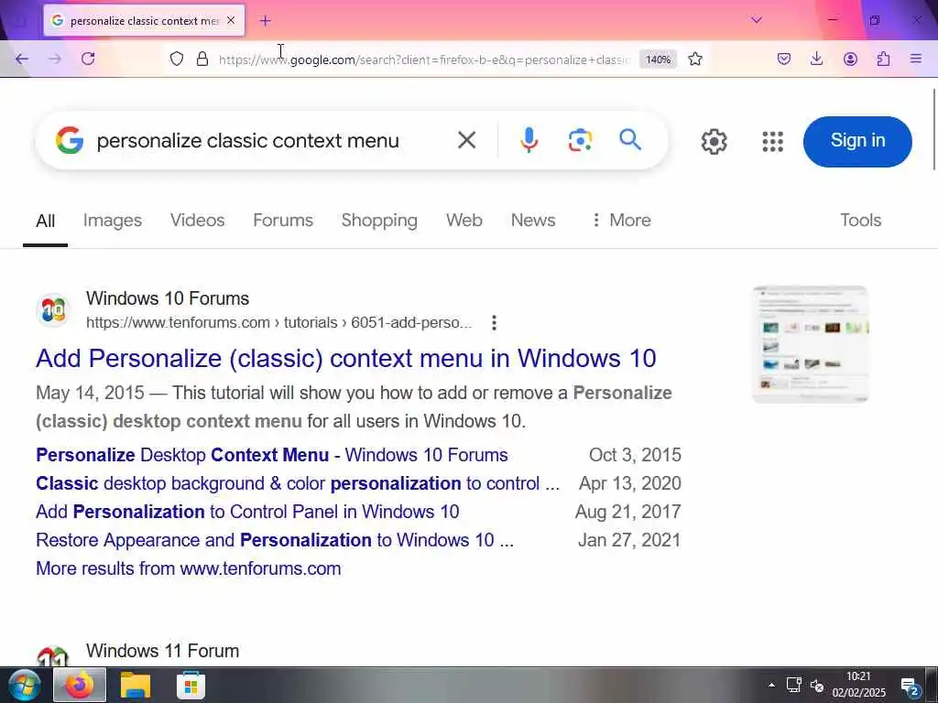Click More results from www.tenforums.com

pyautogui.click(x=189, y=568)
